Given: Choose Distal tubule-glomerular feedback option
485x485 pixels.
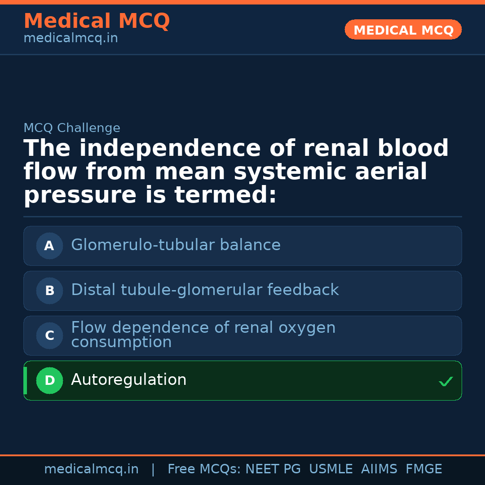Looking at the screenshot, I should [x=205, y=290].
